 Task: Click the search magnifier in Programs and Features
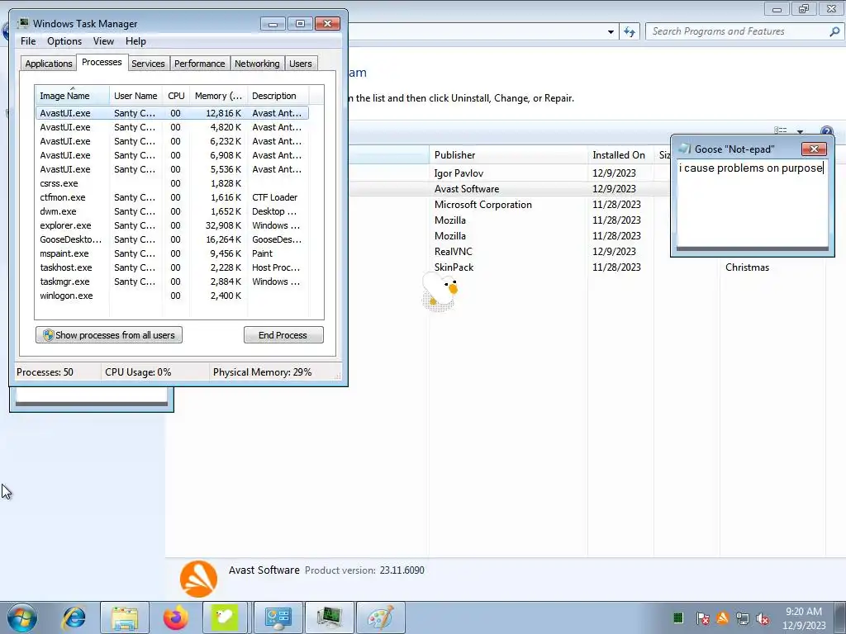pyautogui.click(x=834, y=32)
